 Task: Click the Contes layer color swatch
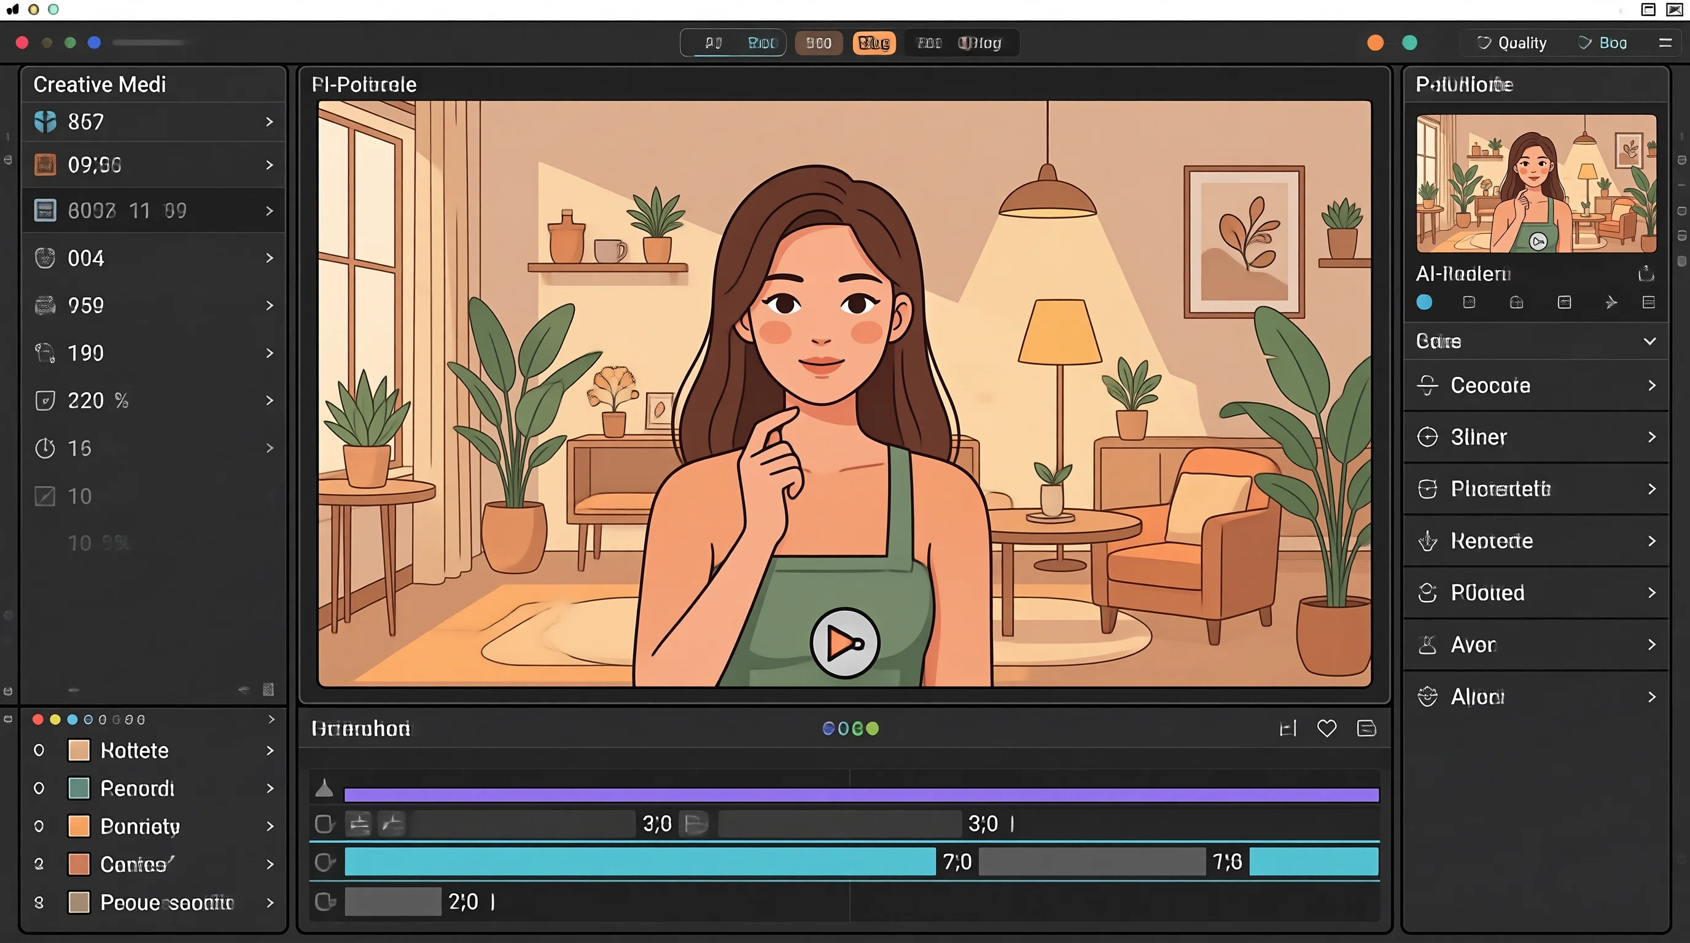pos(79,864)
